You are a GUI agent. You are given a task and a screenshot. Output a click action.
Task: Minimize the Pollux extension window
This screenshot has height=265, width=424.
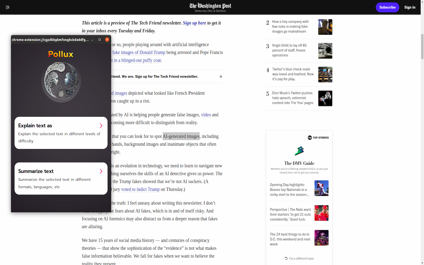[92, 39]
